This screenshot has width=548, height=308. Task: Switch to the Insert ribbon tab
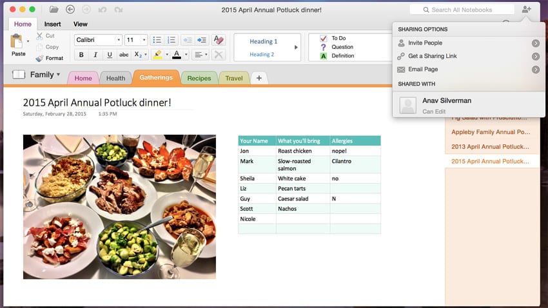pos(53,24)
